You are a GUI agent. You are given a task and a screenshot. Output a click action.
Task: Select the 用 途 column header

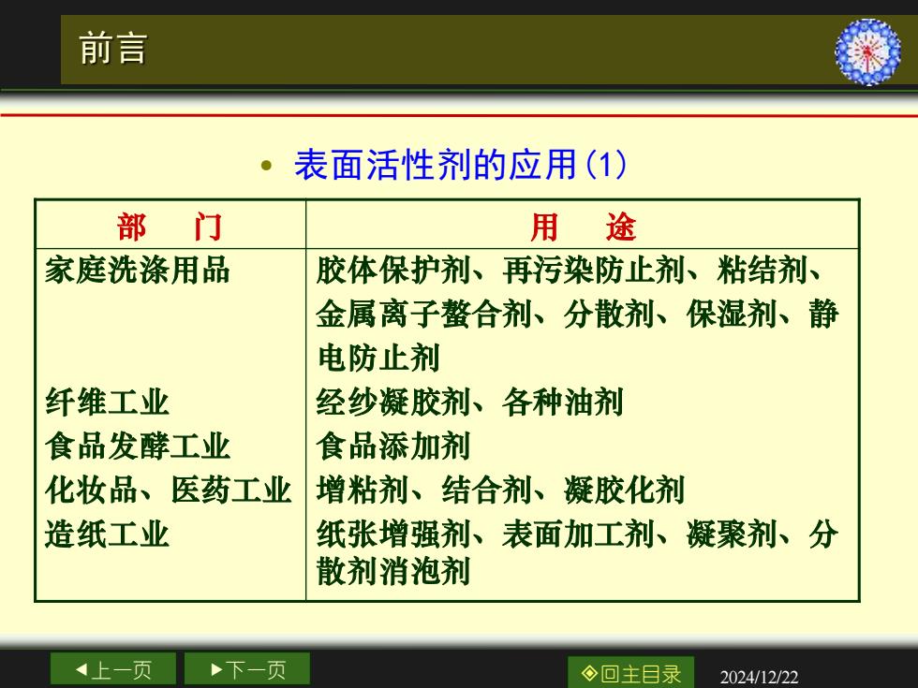click(583, 227)
